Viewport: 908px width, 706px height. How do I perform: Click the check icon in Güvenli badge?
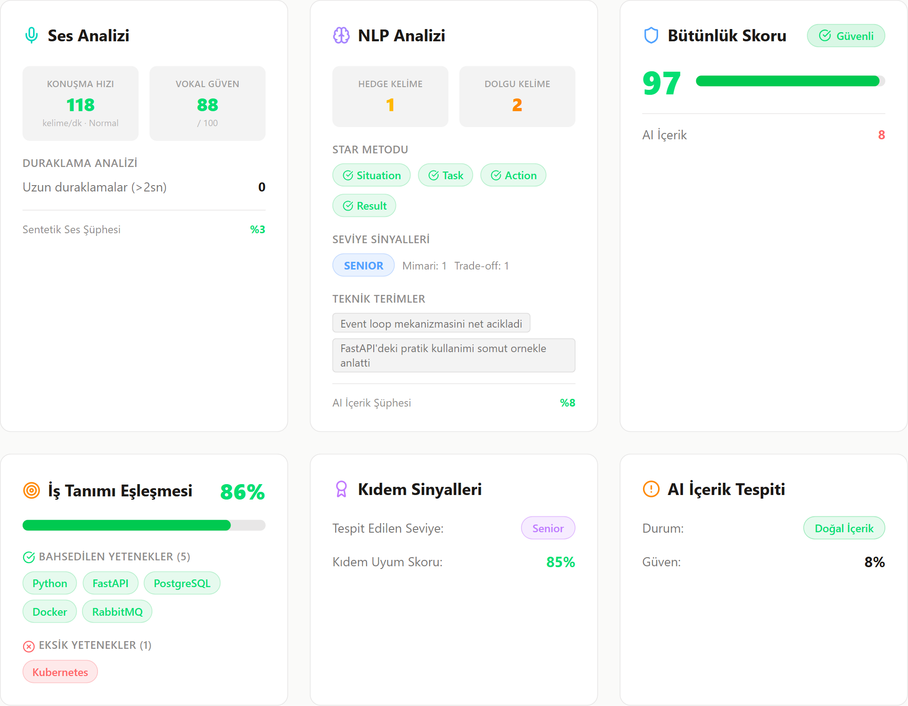[825, 36]
